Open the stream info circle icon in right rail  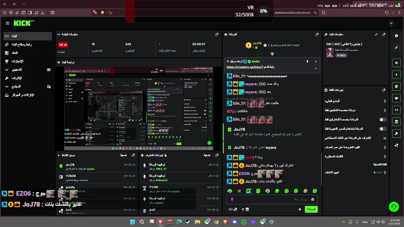(x=396, y=36)
